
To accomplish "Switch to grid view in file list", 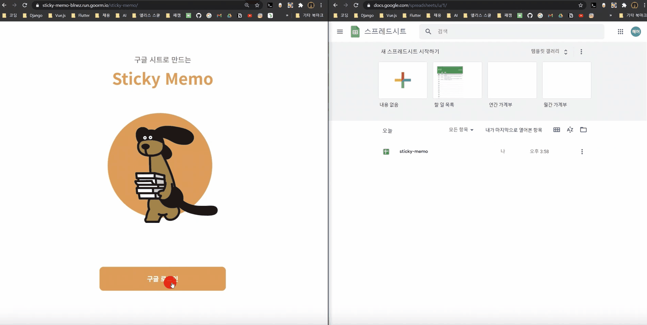I will click(x=557, y=130).
